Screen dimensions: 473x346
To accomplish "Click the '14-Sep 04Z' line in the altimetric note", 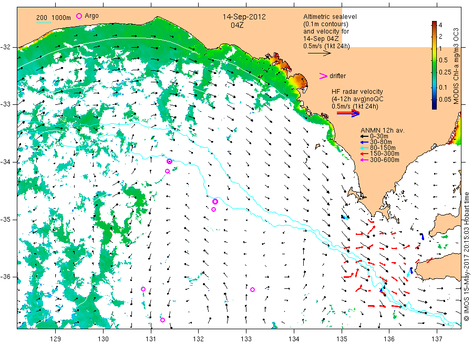I will coord(321,38).
